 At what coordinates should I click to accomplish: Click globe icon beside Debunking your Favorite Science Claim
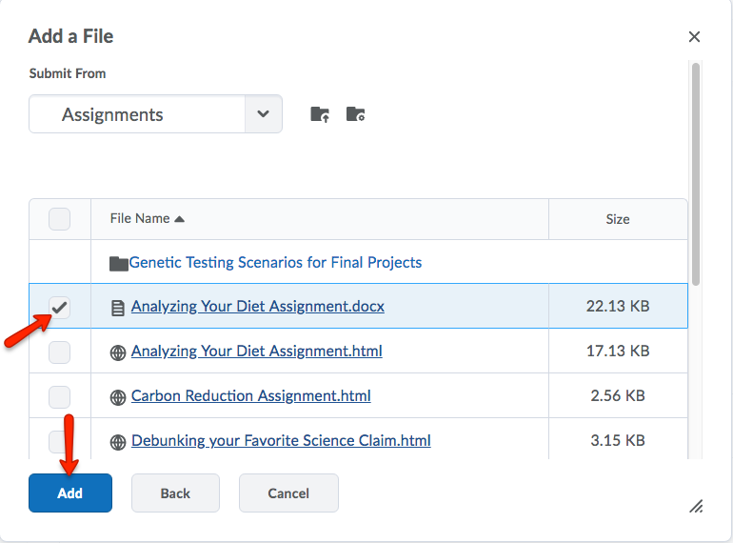coord(118,441)
